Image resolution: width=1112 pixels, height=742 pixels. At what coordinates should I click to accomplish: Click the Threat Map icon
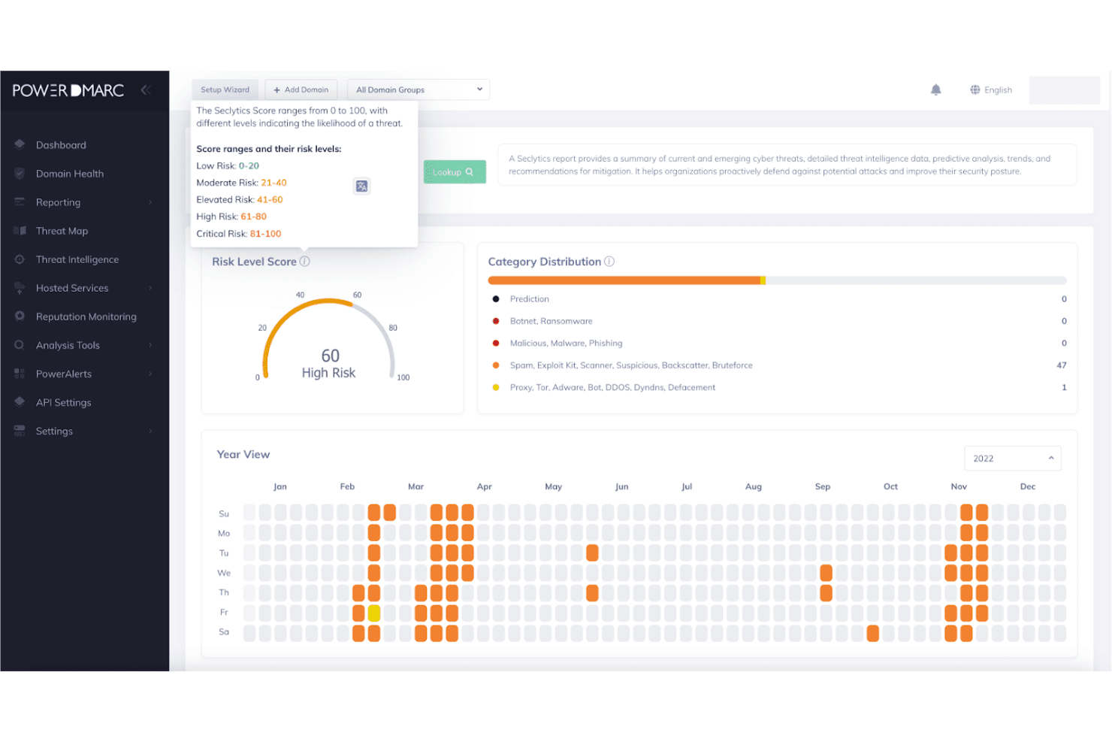click(20, 230)
